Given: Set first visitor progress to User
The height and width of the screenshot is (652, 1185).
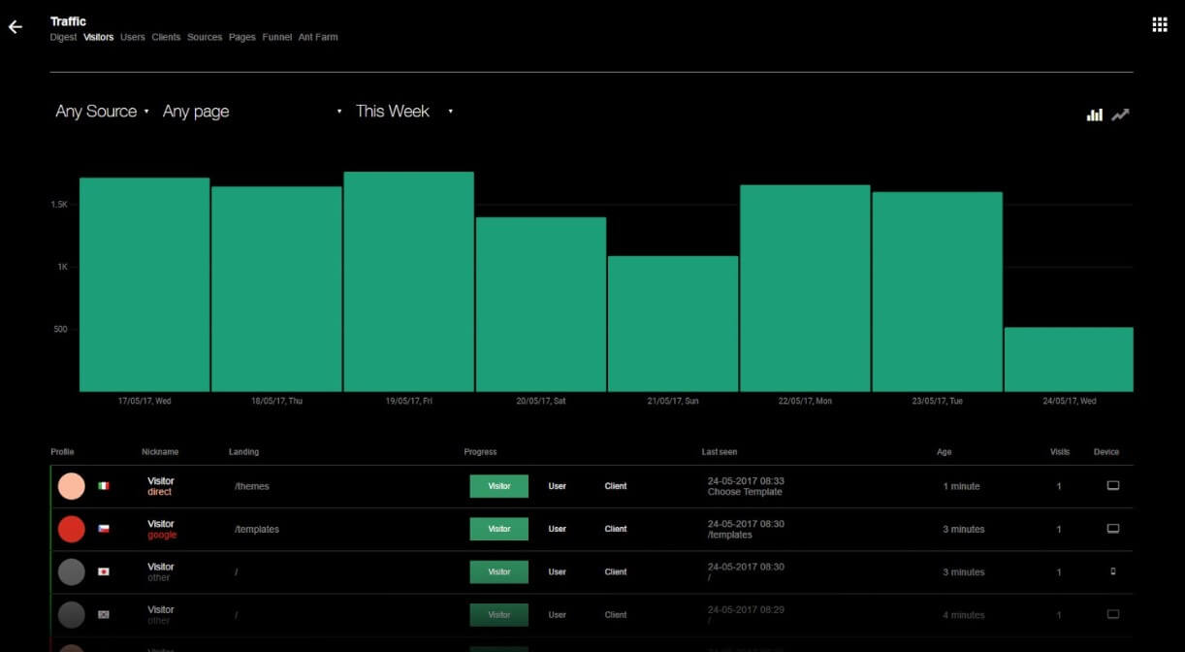Looking at the screenshot, I should pos(557,486).
